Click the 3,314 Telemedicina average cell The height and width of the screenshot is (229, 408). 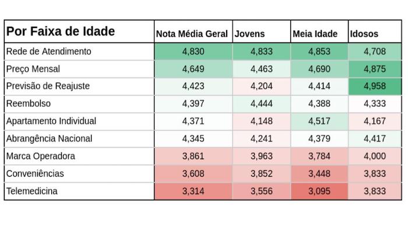(x=194, y=191)
